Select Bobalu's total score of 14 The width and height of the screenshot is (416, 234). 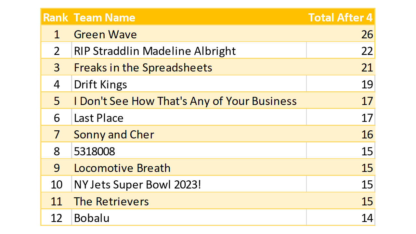point(367,218)
